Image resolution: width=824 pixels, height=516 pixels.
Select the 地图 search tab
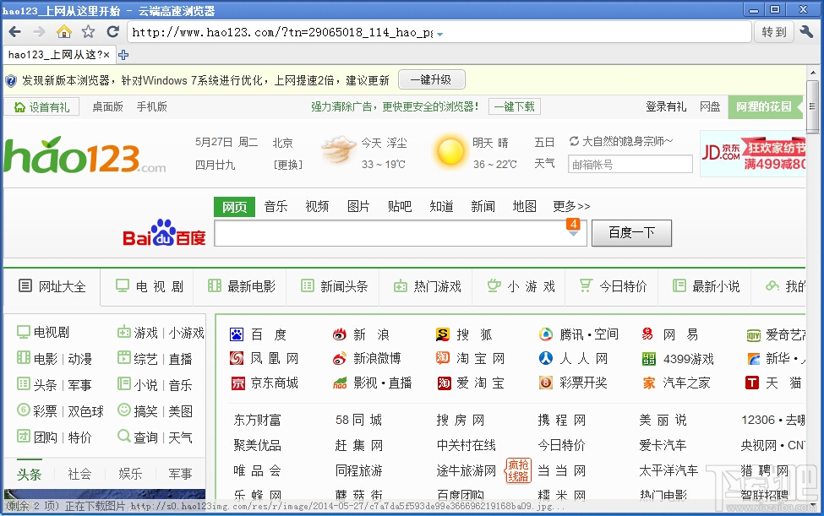[525, 206]
